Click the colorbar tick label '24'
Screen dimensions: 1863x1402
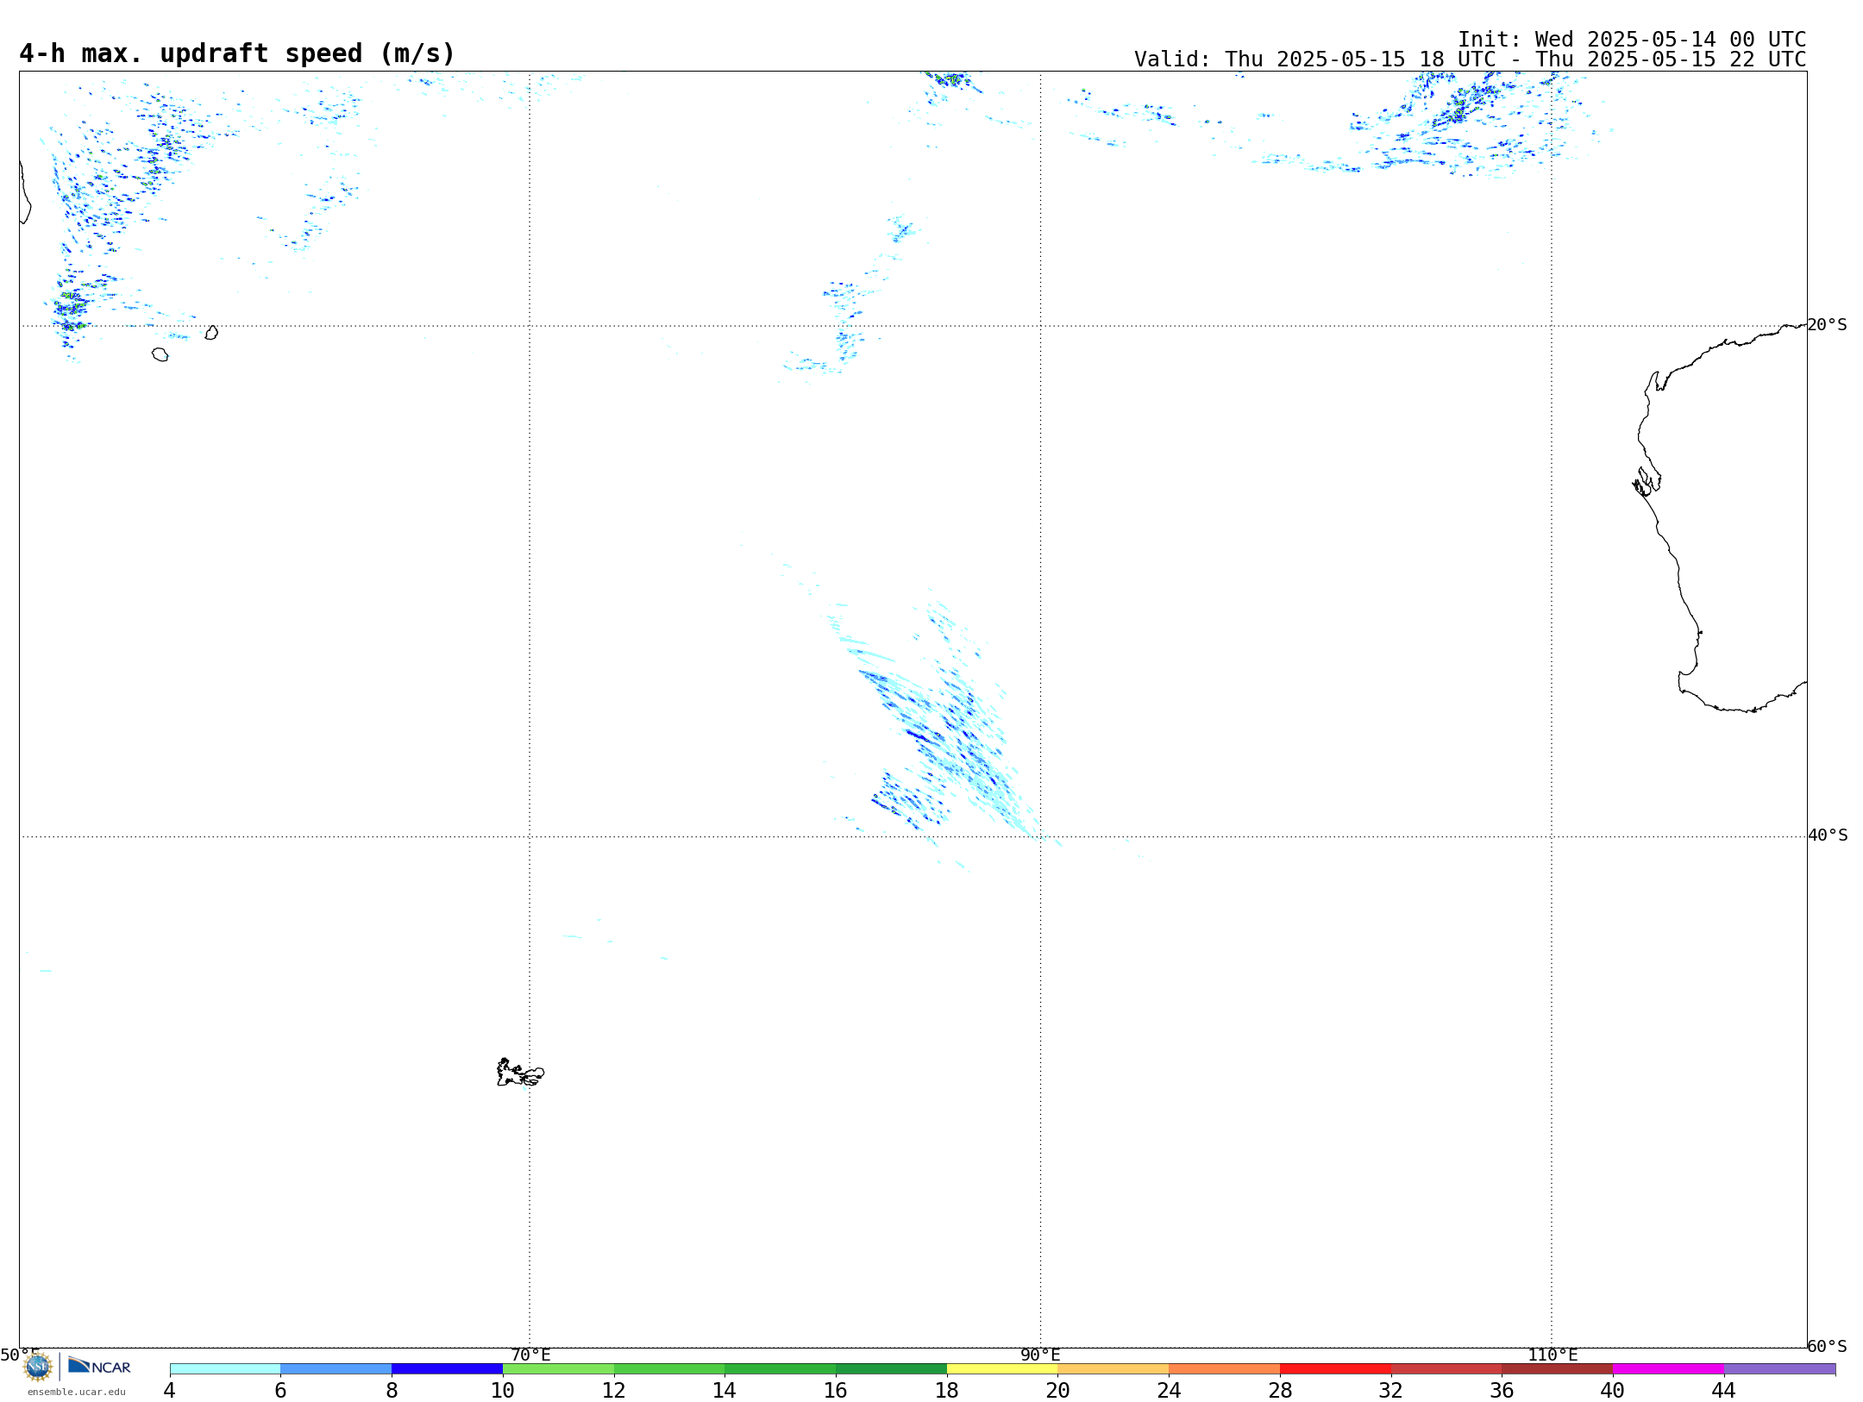pos(1169,1390)
